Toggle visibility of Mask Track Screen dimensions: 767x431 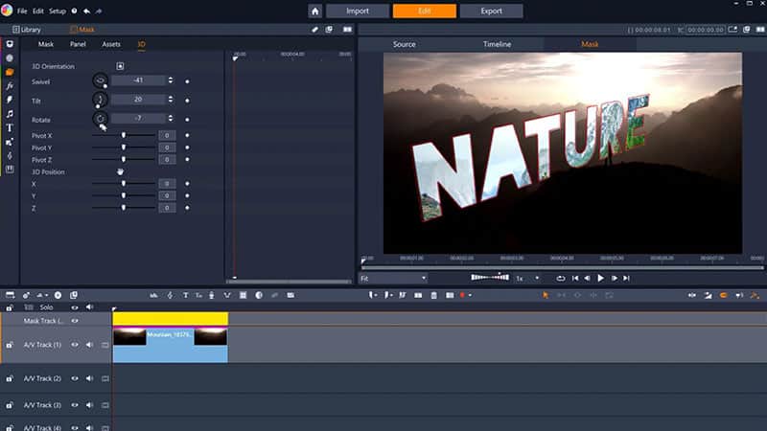(75, 321)
